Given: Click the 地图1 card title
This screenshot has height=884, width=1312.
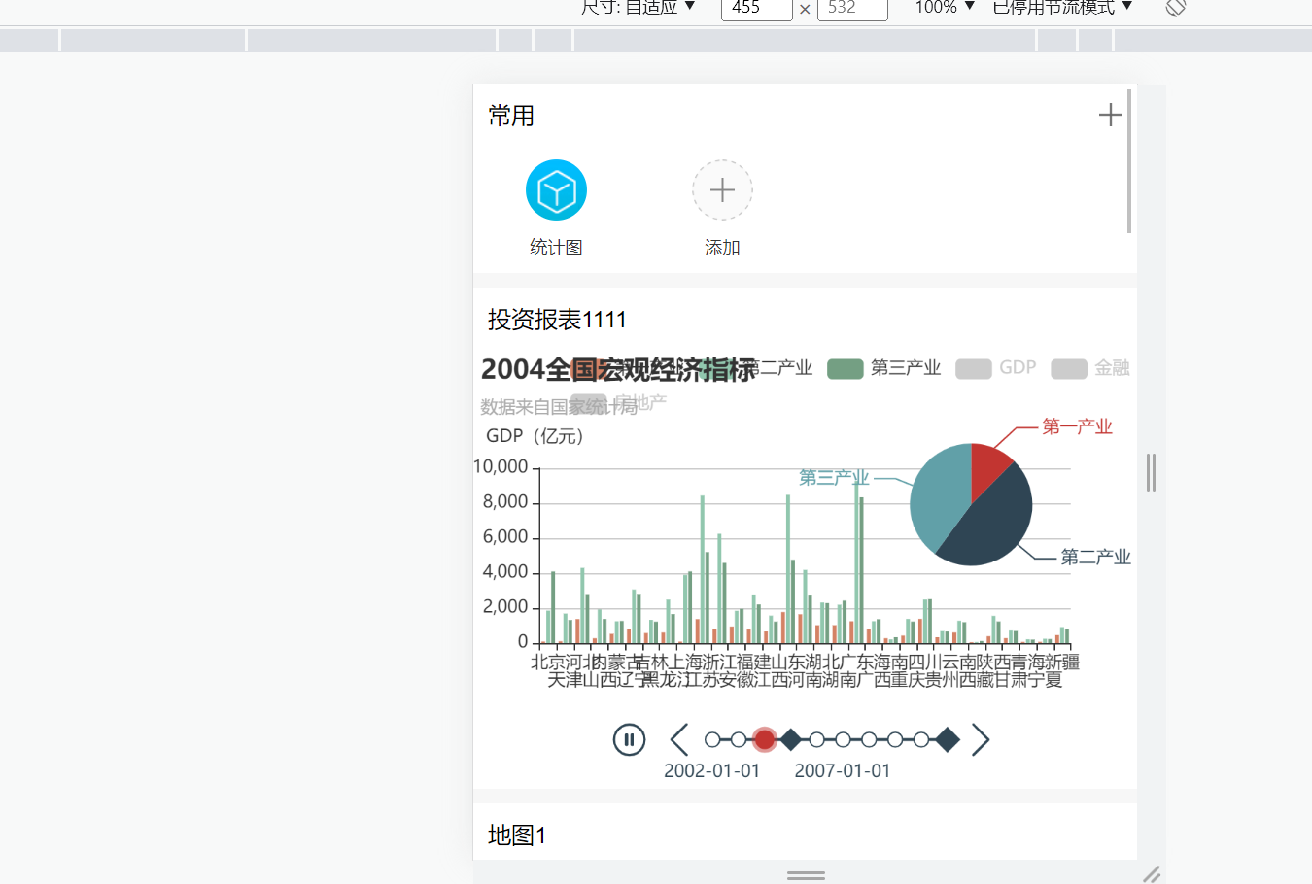Looking at the screenshot, I should point(517,835).
